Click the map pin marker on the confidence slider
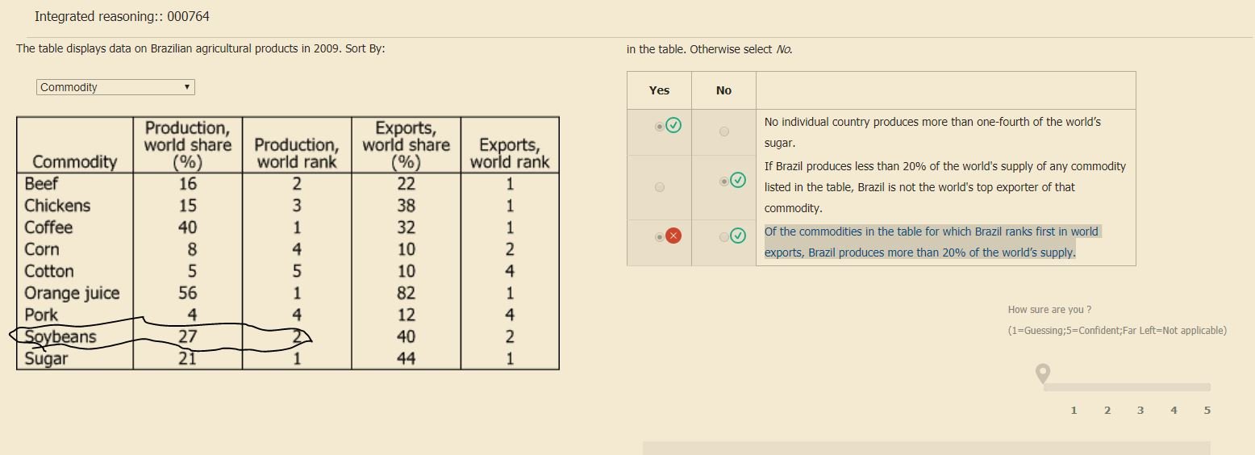The height and width of the screenshot is (455, 1255). click(1043, 374)
